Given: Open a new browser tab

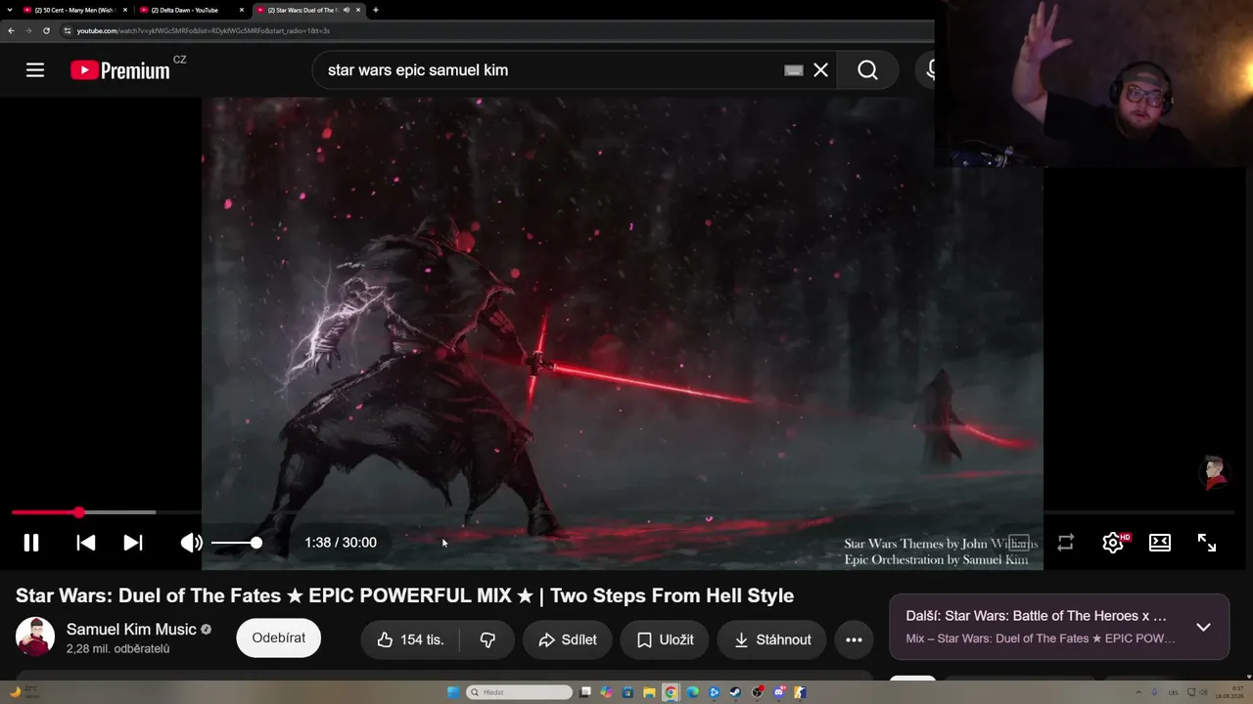Looking at the screenshot, I should point(376,10).
